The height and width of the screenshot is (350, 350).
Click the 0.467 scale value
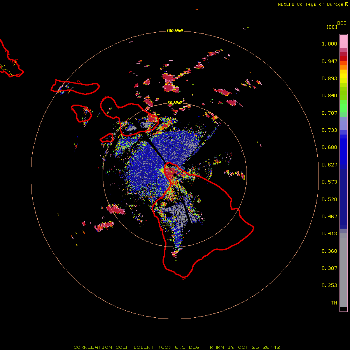(x=329, y=217)
